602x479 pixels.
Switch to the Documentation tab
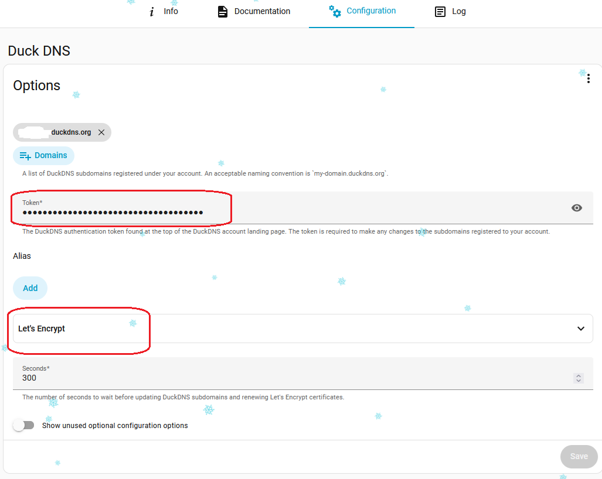pos(254,12)
